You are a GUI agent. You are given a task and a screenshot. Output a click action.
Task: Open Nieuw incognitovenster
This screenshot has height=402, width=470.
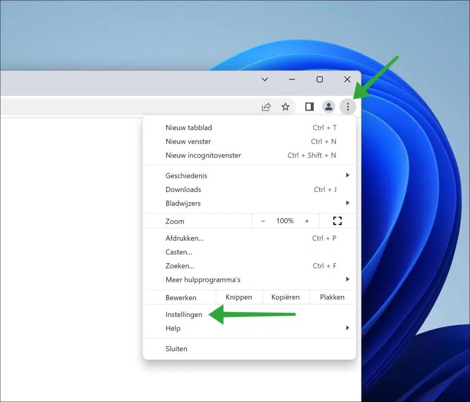pos(249,155)
